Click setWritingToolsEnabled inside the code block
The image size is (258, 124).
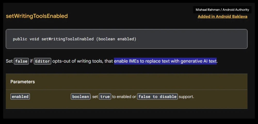(x=67, y=39)
